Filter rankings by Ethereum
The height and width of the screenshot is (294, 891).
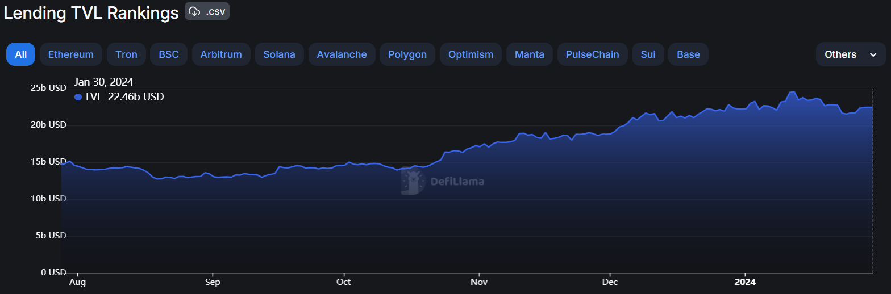71,54
